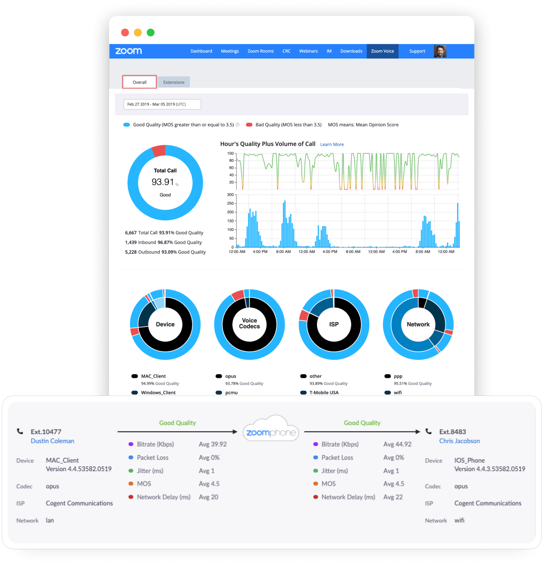Click '6,667 Total Call 93.91% Good Quality' text
546x567 pixels.
[x=164, y=233]
